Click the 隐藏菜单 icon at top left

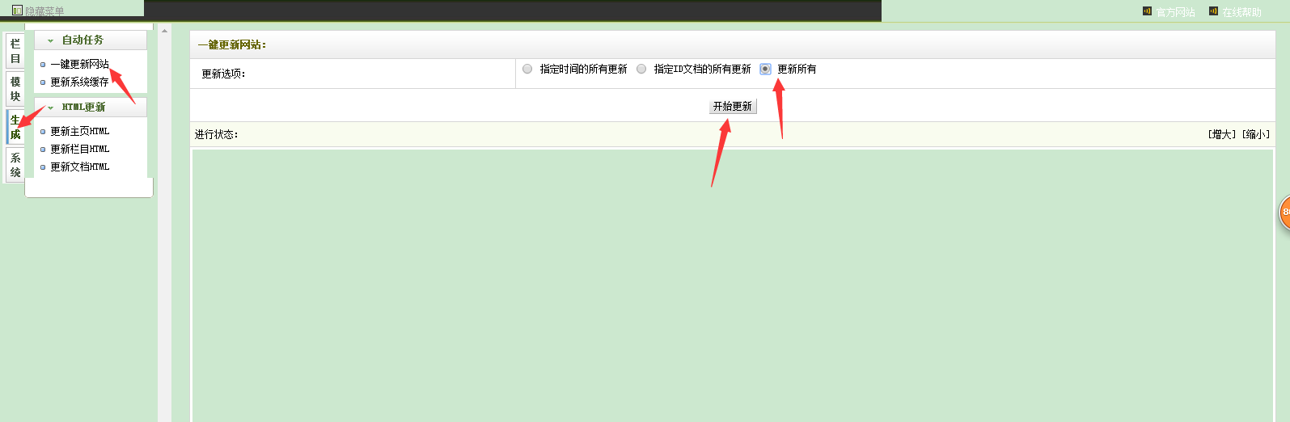pyautogui.click(x=17, y=11)
